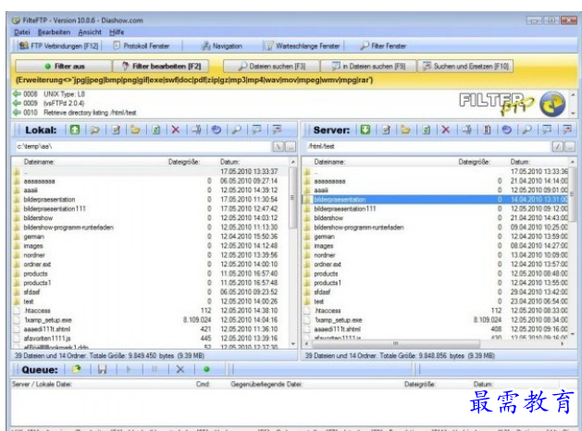Viewport: 582px width, 431px height.
Task: Click the green download arrow in Server toolbar
Action: click(365, 130)
